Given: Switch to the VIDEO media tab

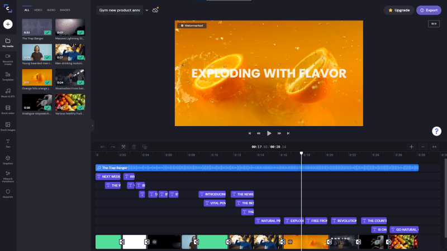Looking at the screenshot, I should click(38, 10).
